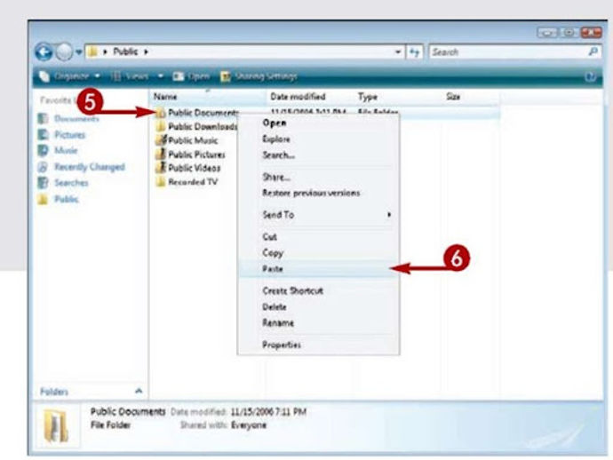This screenshot has height=460, width=613.
Task: Sort by Name column header
Action: point(165,97)
